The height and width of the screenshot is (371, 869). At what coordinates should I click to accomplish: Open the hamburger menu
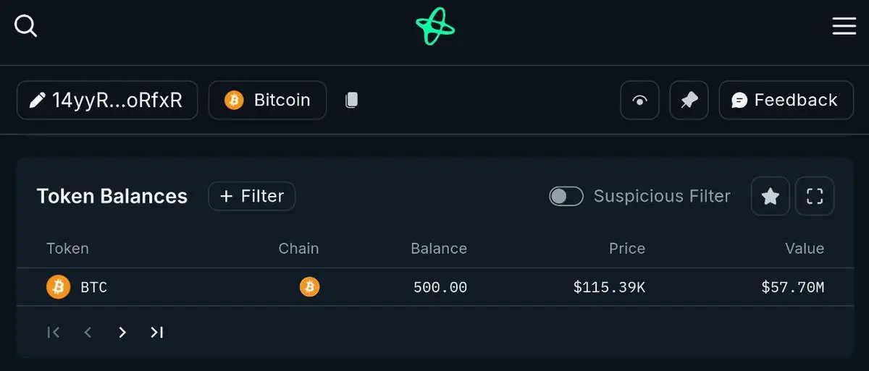pyautogui.click(x=844, y=26)
